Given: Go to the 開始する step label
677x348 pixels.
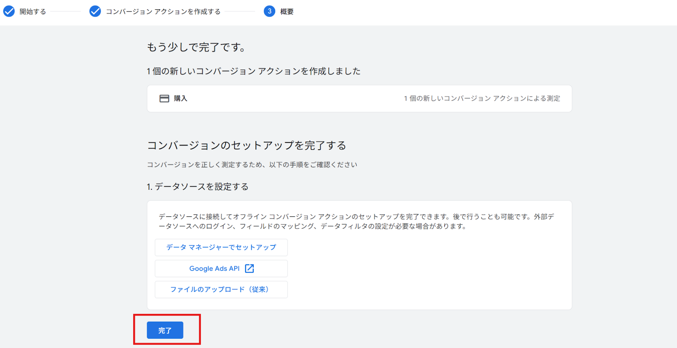Looking at the screenshot, I should 33,12.
